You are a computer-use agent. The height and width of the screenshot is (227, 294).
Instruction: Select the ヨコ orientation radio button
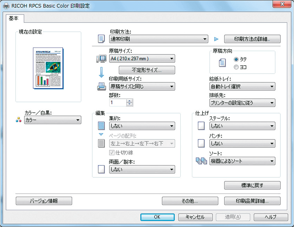[x=236, y=67]
